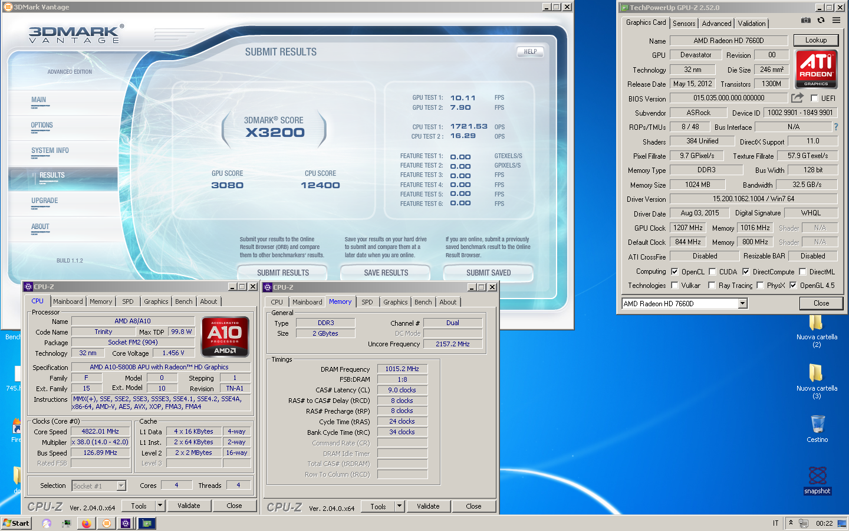Click the network tray icon
This screenshot has width=849, height=531.
(x=803, y=523)
